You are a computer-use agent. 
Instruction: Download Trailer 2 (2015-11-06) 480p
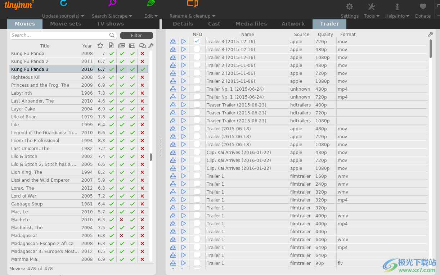coord(173,65)
